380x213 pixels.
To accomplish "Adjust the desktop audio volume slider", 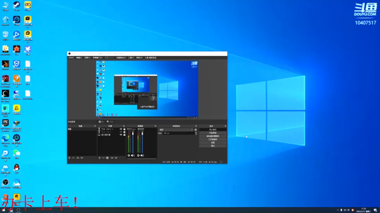I will pos(142,142).
